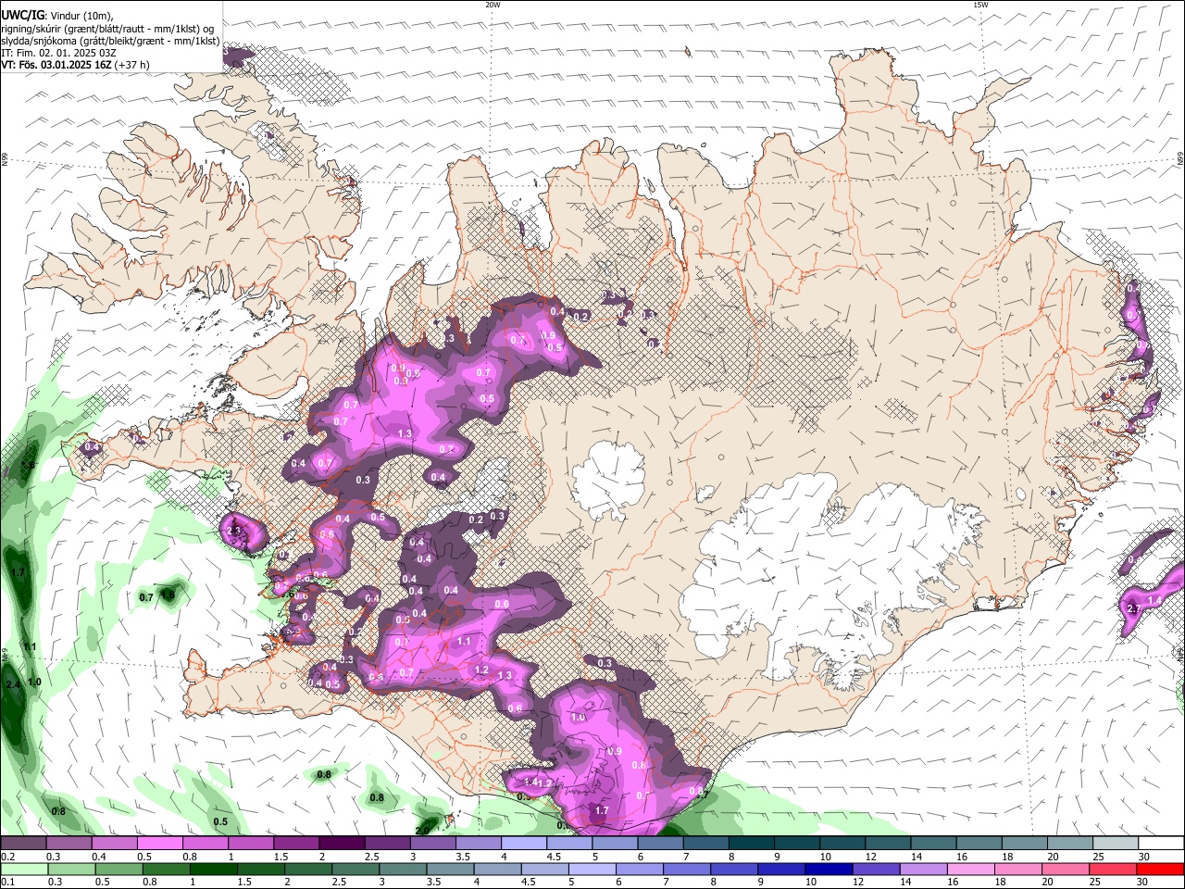Image resolution: width=1185 pixels, height=889 pixels.
Task: Click the round white Hofsjökull glacier in central Iceland
Action: pyautogui.click(x=608, y=480)
